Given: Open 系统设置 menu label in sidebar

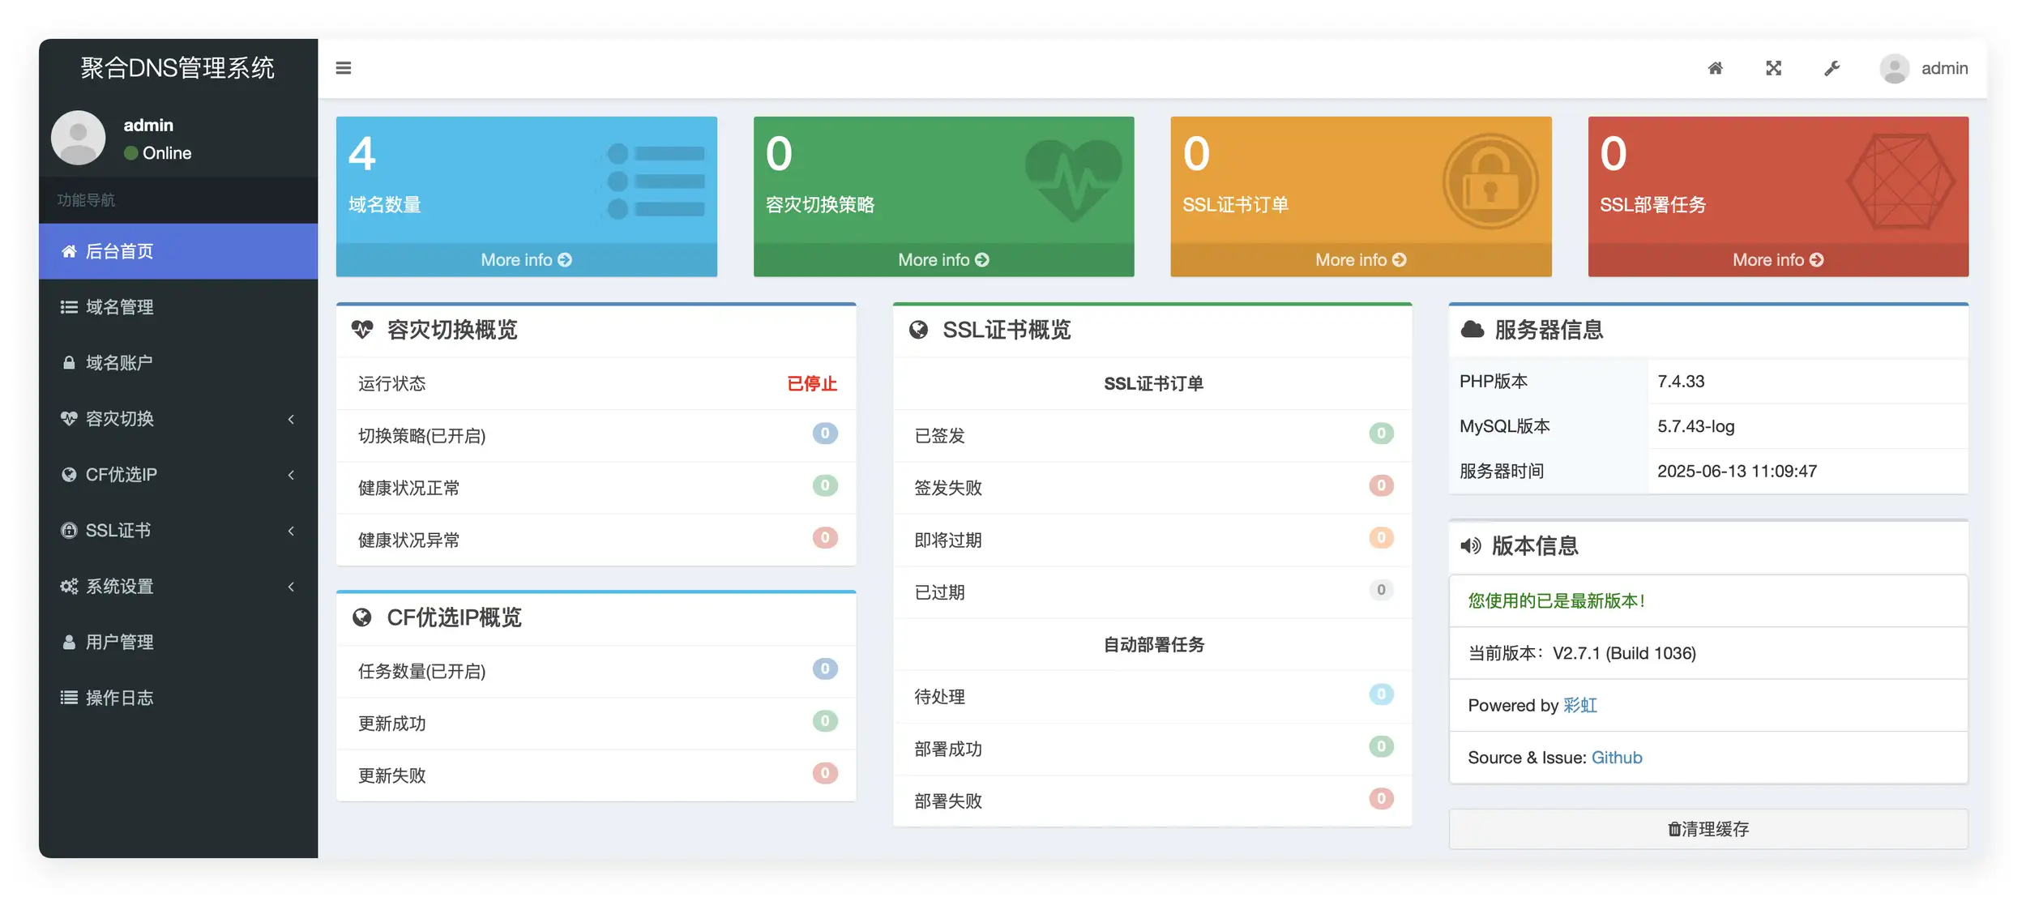Looking at the screenshot, I should pyautogui.click(x=120, y=587).
